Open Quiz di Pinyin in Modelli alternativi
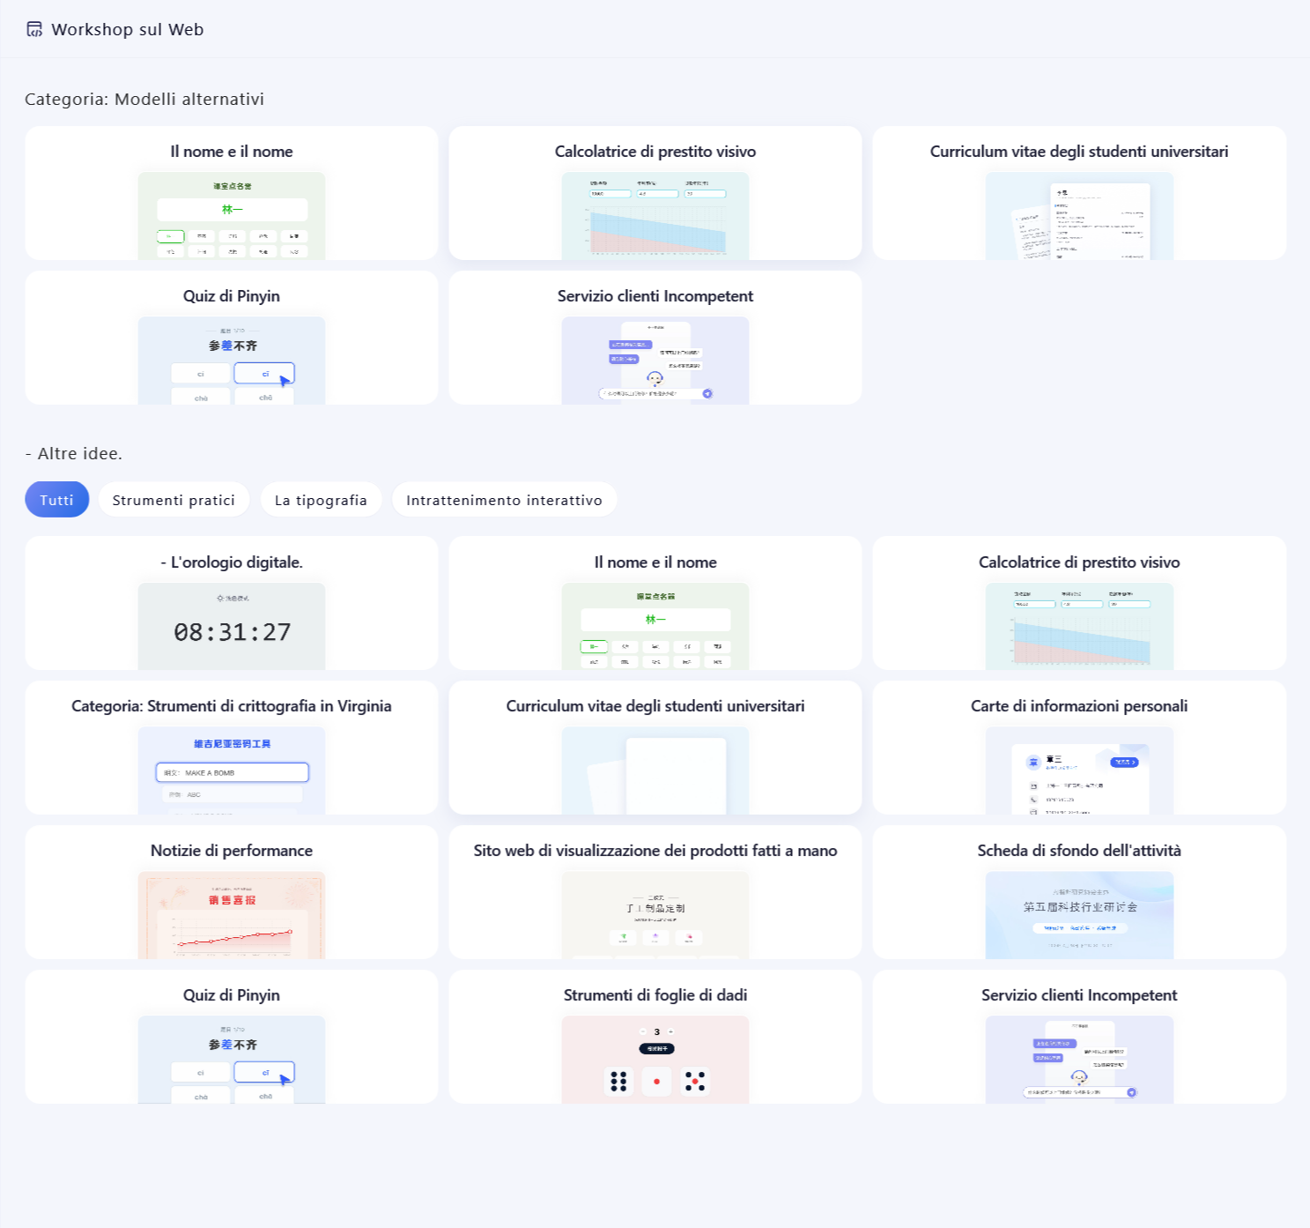 [x=232, y=338]
